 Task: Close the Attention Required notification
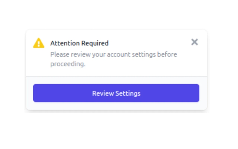pos(195,42)
